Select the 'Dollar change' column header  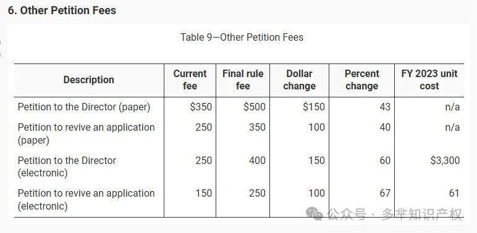tap(299, 80)
